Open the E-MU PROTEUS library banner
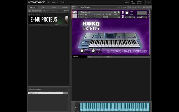This screenshot has width=179, height=112. [48, 19]
